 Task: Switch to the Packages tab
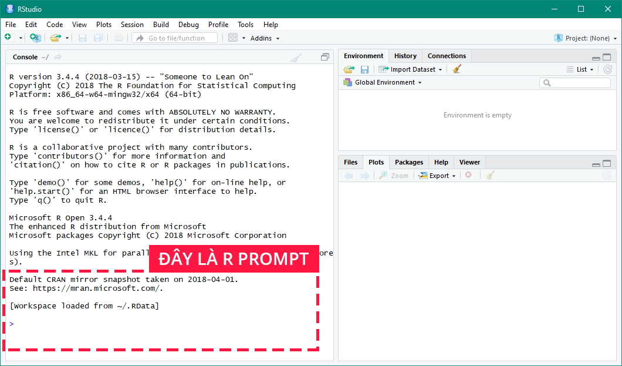(x=408, y=162)
